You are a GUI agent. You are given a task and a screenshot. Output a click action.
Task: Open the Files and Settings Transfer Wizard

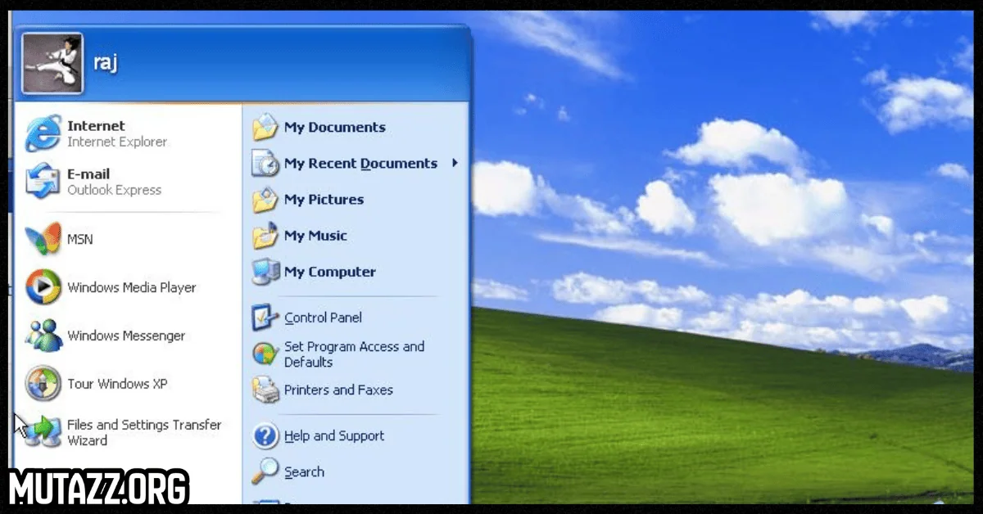point(144,432)
